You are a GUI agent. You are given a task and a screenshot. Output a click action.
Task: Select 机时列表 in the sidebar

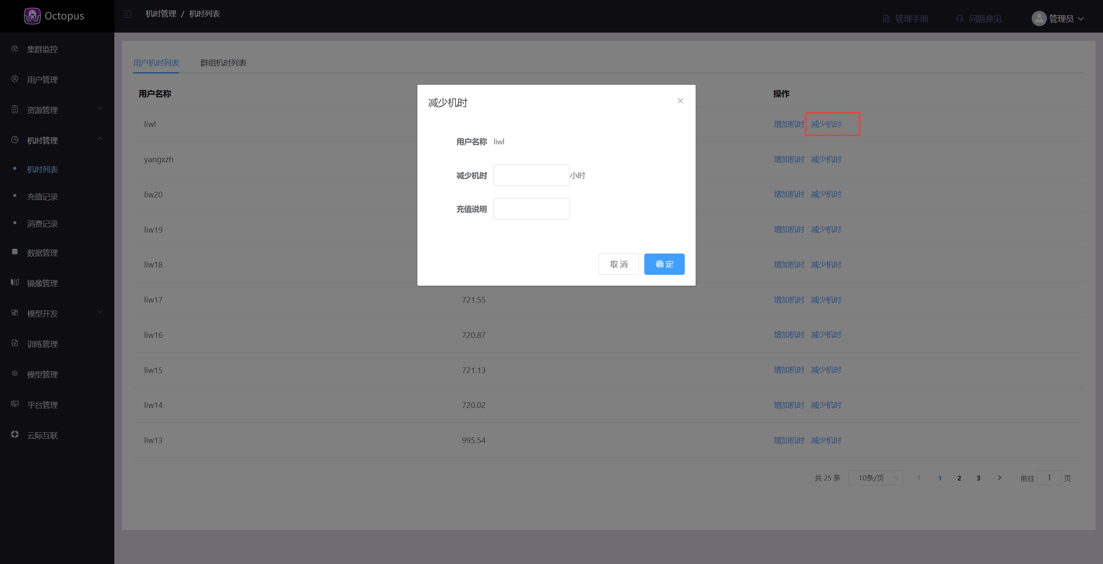(42, 169)
